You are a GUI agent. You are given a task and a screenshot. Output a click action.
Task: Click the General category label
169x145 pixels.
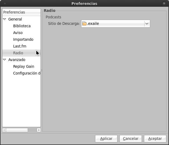(15, 19)
